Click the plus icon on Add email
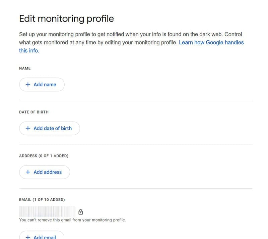 click(28, 237)
